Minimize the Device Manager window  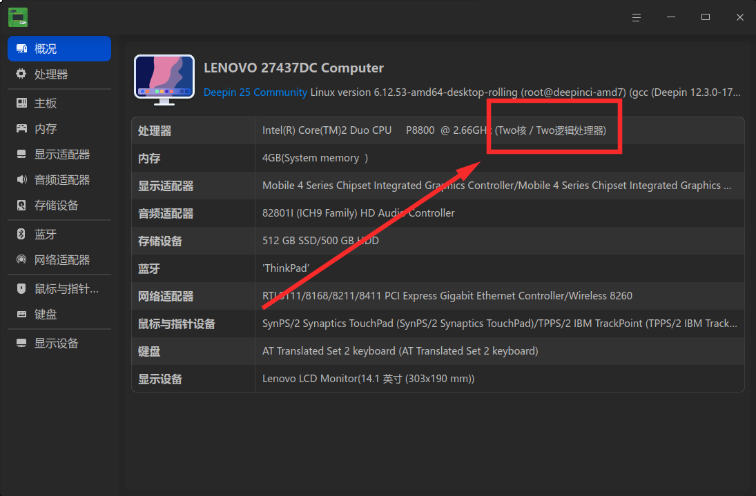[x=670, y=17]
